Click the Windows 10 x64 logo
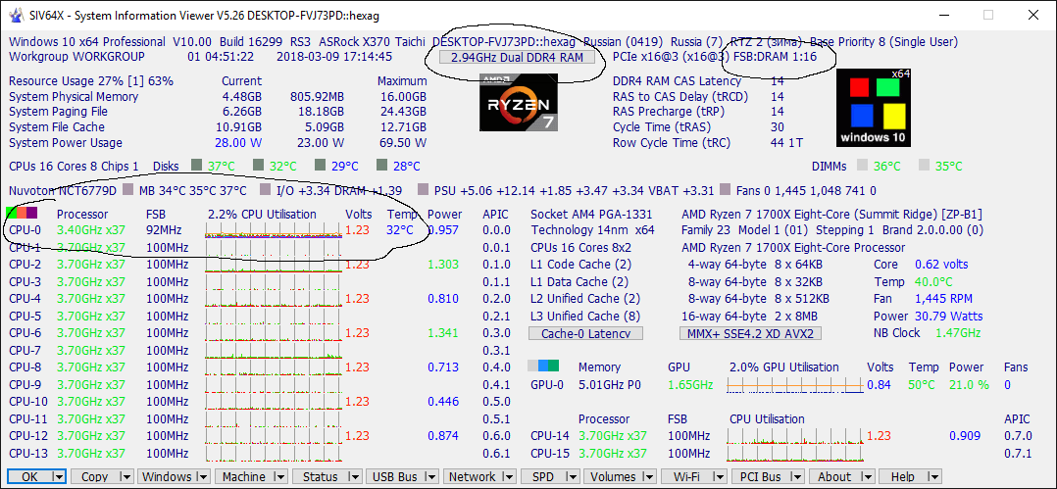This screenshot has height=489, width=1057. [874, 108]
